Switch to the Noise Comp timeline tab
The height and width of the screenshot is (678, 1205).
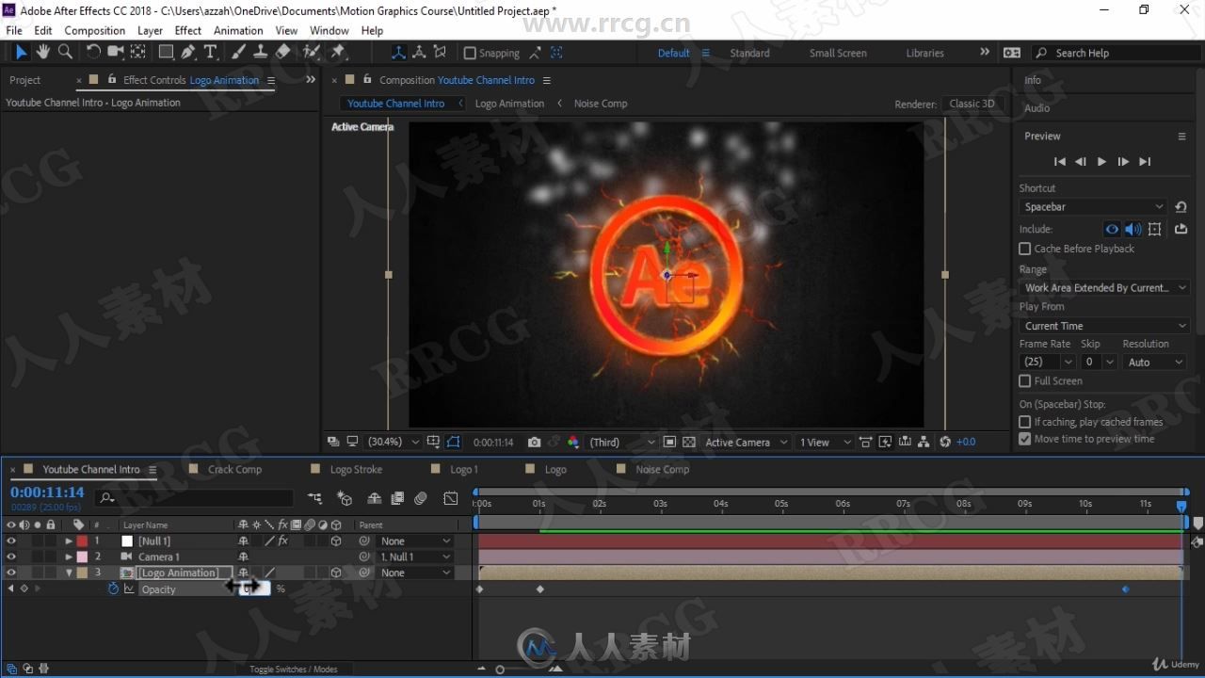(x=663, y=469)
